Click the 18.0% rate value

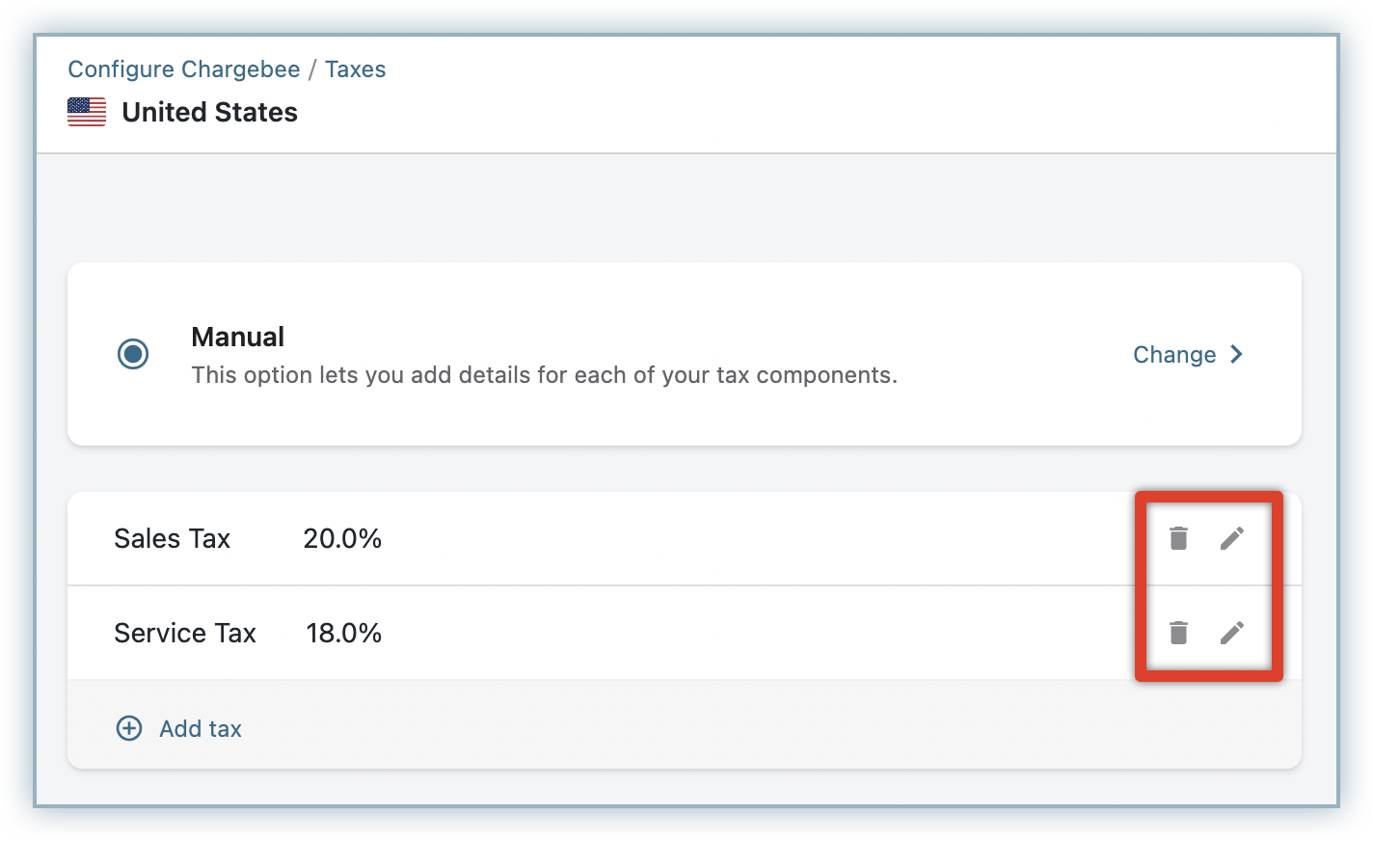tap(344, 633)
